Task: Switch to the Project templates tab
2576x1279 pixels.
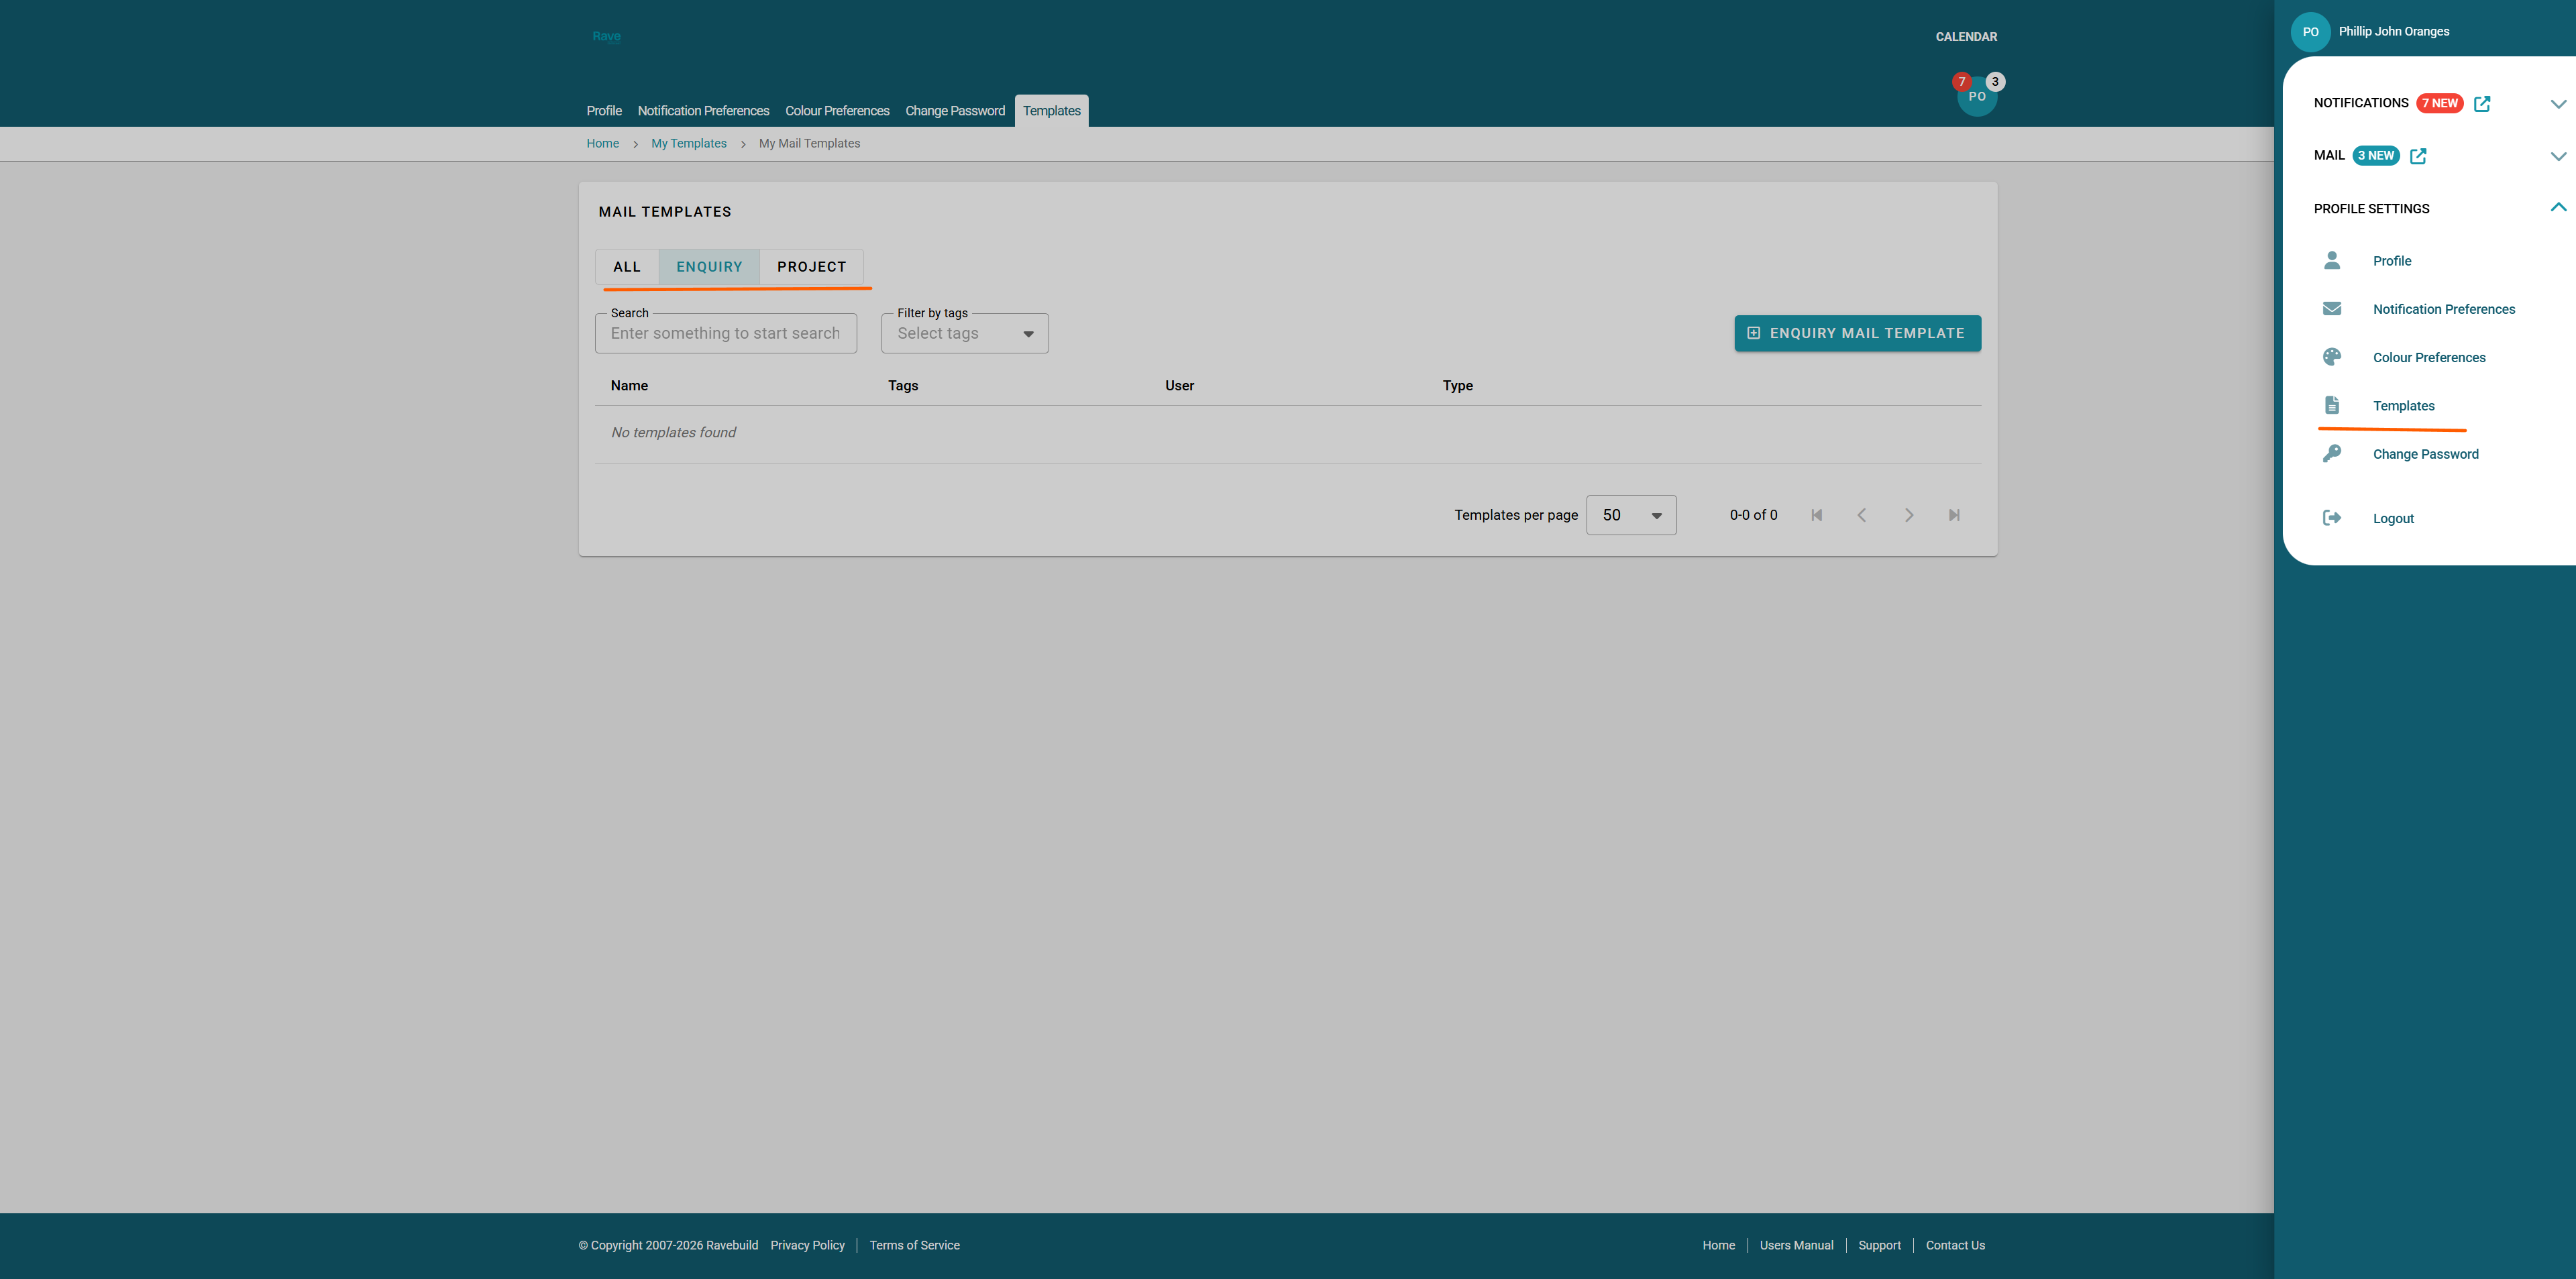Action: pos(811,267)
